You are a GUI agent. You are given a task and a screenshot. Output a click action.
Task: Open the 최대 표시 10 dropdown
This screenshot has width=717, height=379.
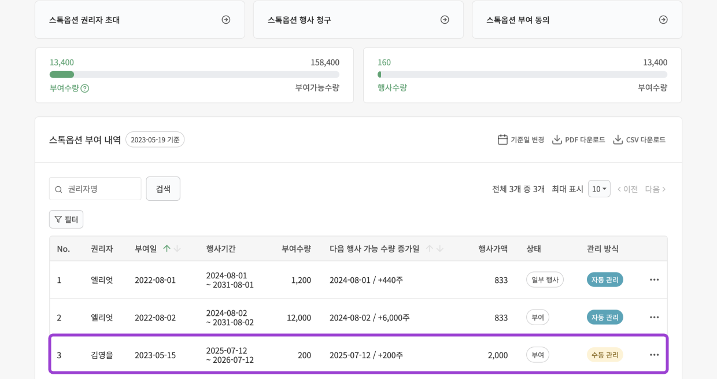(599, 189)
